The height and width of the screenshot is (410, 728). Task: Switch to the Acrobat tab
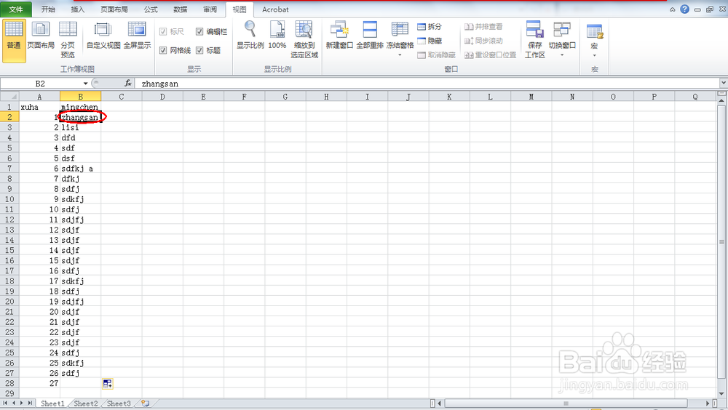point(275,9)
